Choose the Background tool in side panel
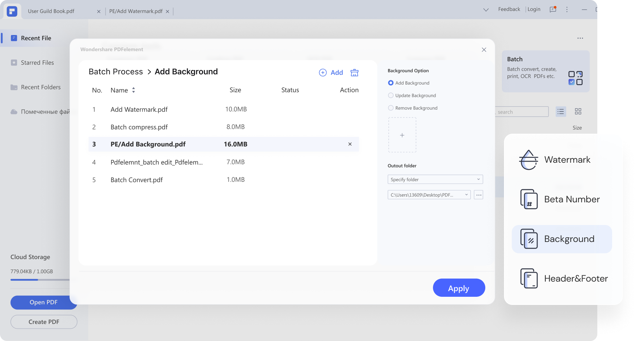 coord(562,239)
